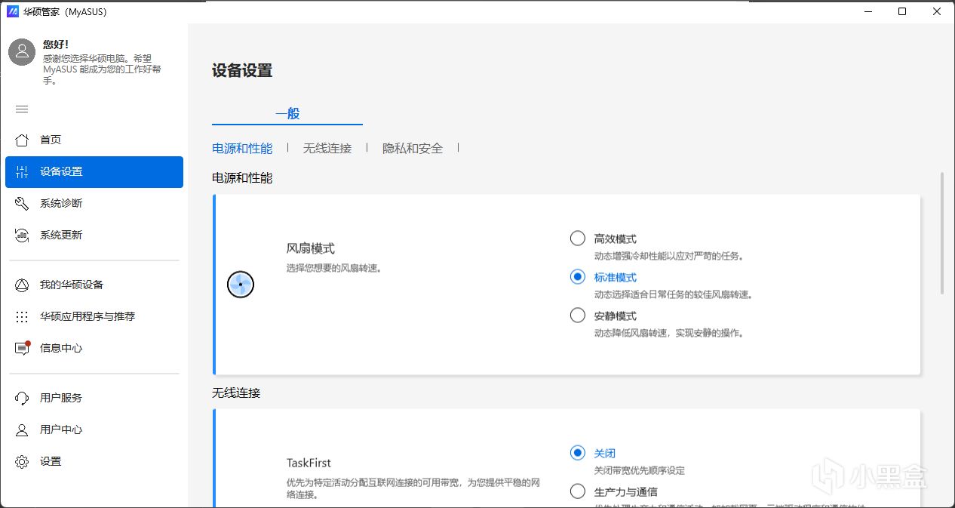Minimize the MyASUS window
Screen dimensions: 955x508
(x=867, y=11)
